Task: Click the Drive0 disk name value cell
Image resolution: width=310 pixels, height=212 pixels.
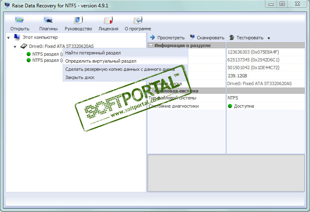Action: (266, 83)
